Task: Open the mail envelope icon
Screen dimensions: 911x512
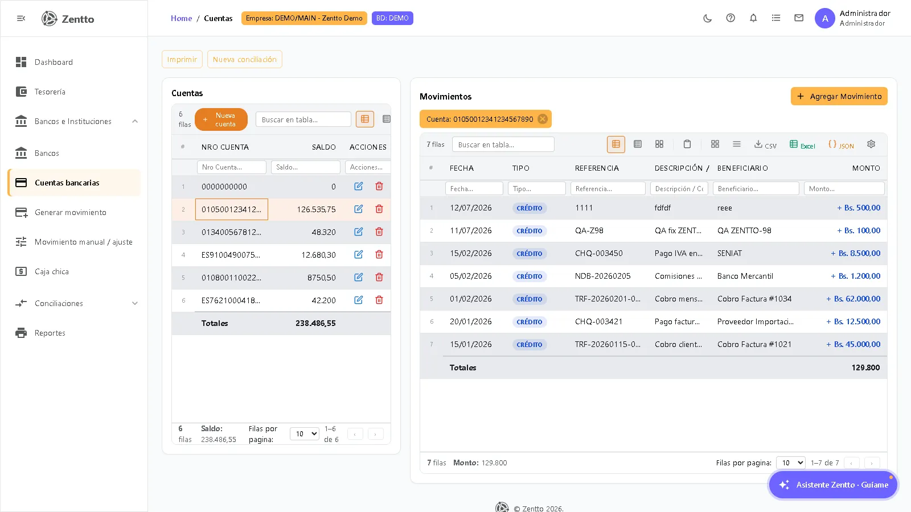Action: 799,18
